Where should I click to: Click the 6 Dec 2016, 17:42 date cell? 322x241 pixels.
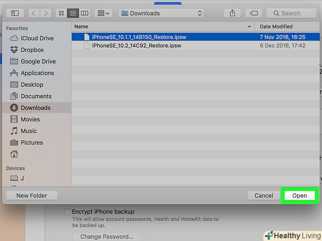pos(283,45)
